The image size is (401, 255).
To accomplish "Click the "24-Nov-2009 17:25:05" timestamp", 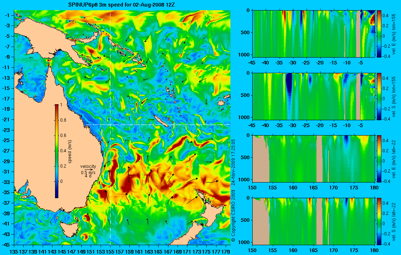I will pyautogui.click(x=233, y=162).
